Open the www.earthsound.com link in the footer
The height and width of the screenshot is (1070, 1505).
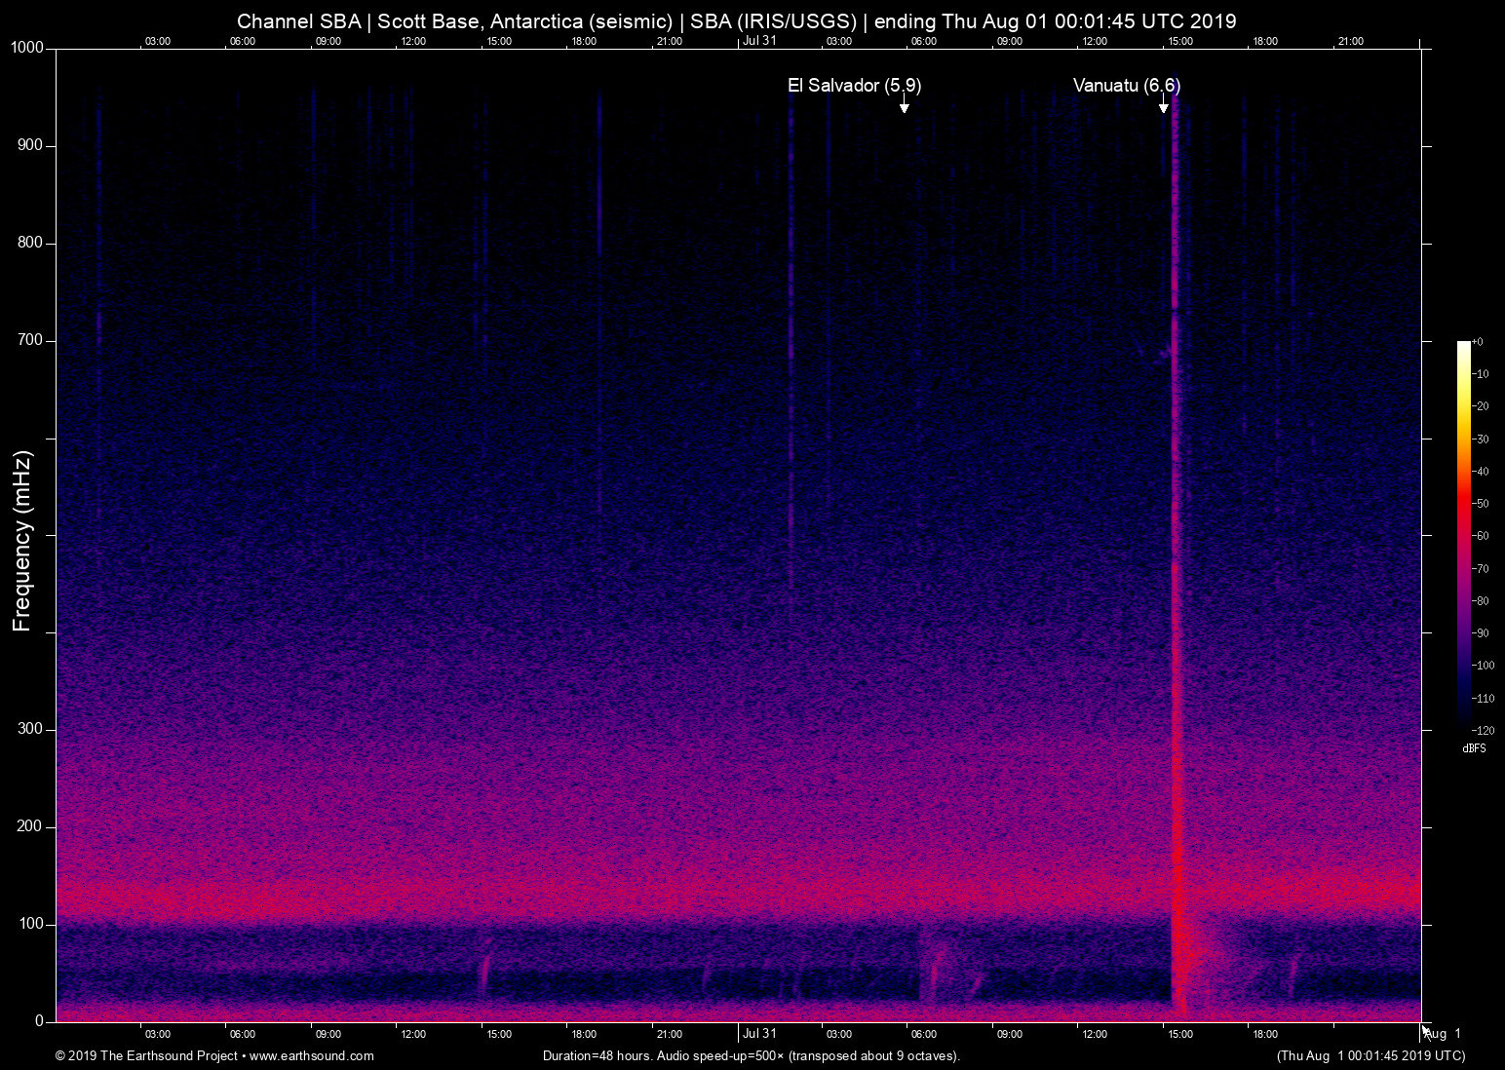(x=311, y=1055)
